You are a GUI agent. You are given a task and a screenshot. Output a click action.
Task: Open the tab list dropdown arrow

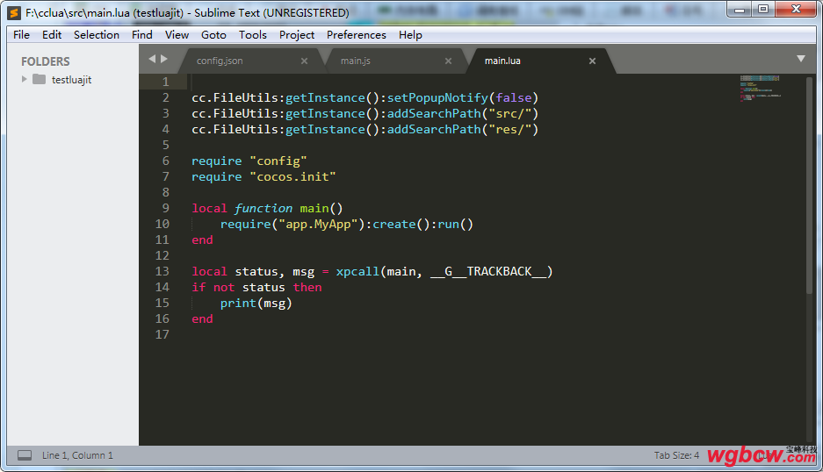click(x=801, y=59)
